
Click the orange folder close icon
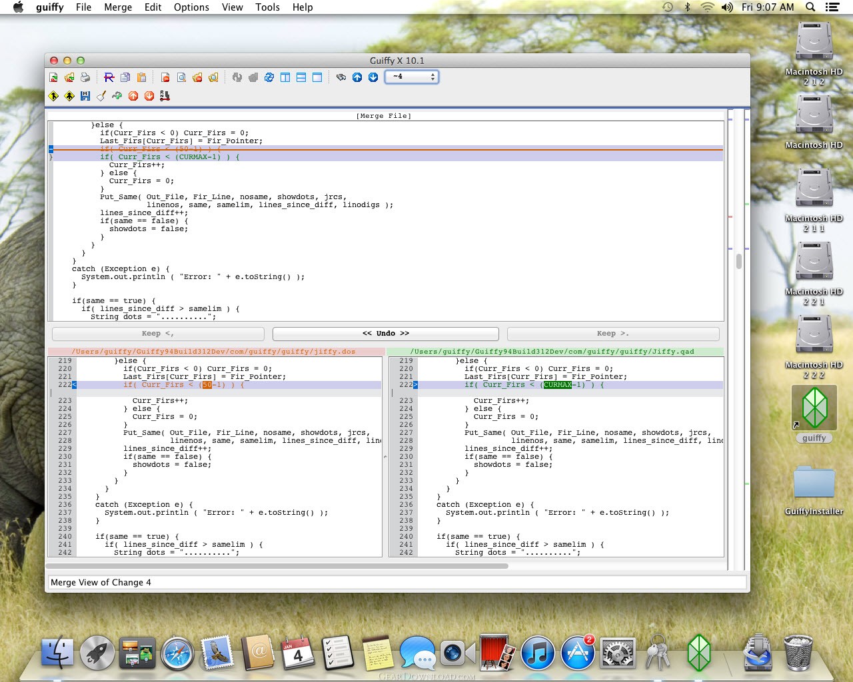[197, 77]
